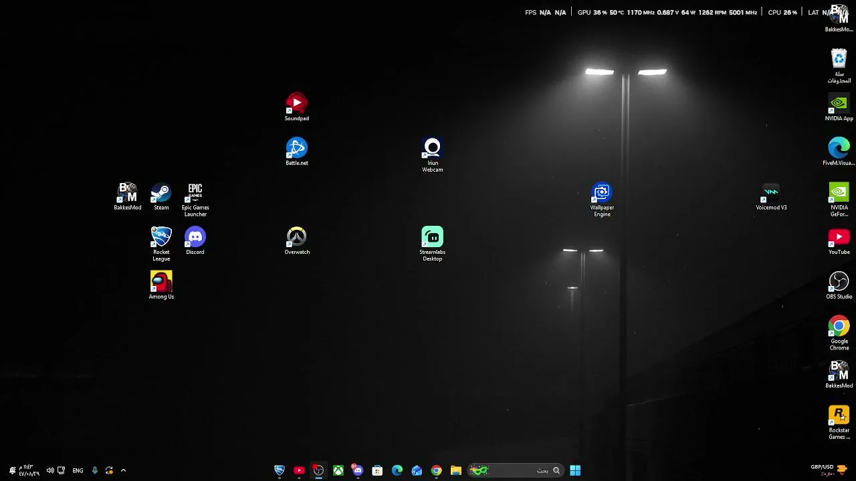Open Google Chrome from the taskbar

tap(436, 470)
